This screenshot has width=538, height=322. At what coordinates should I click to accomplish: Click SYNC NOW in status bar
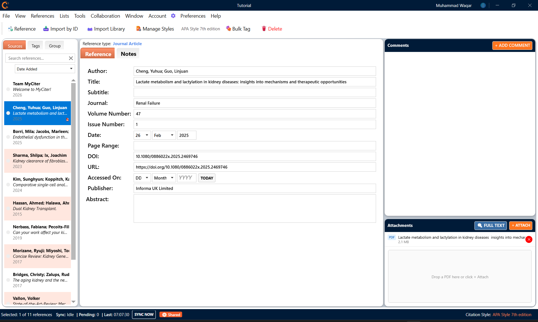coord(144,314)
